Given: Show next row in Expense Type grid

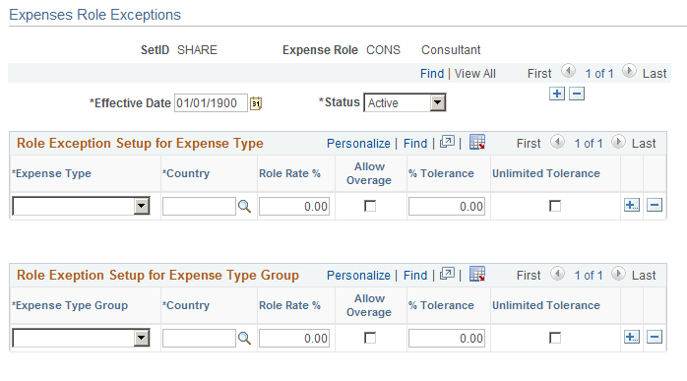Looking at the screenshot, I should coord(618,141).
